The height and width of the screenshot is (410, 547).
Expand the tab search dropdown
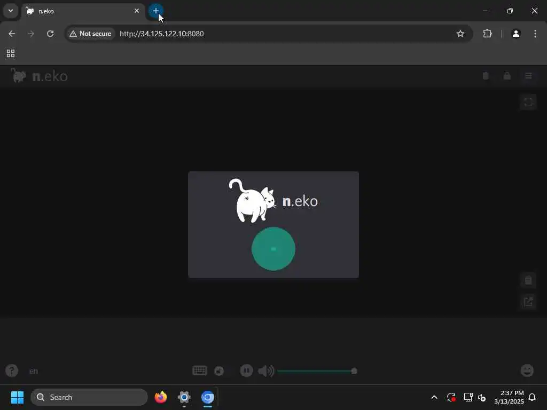point(11,11)
